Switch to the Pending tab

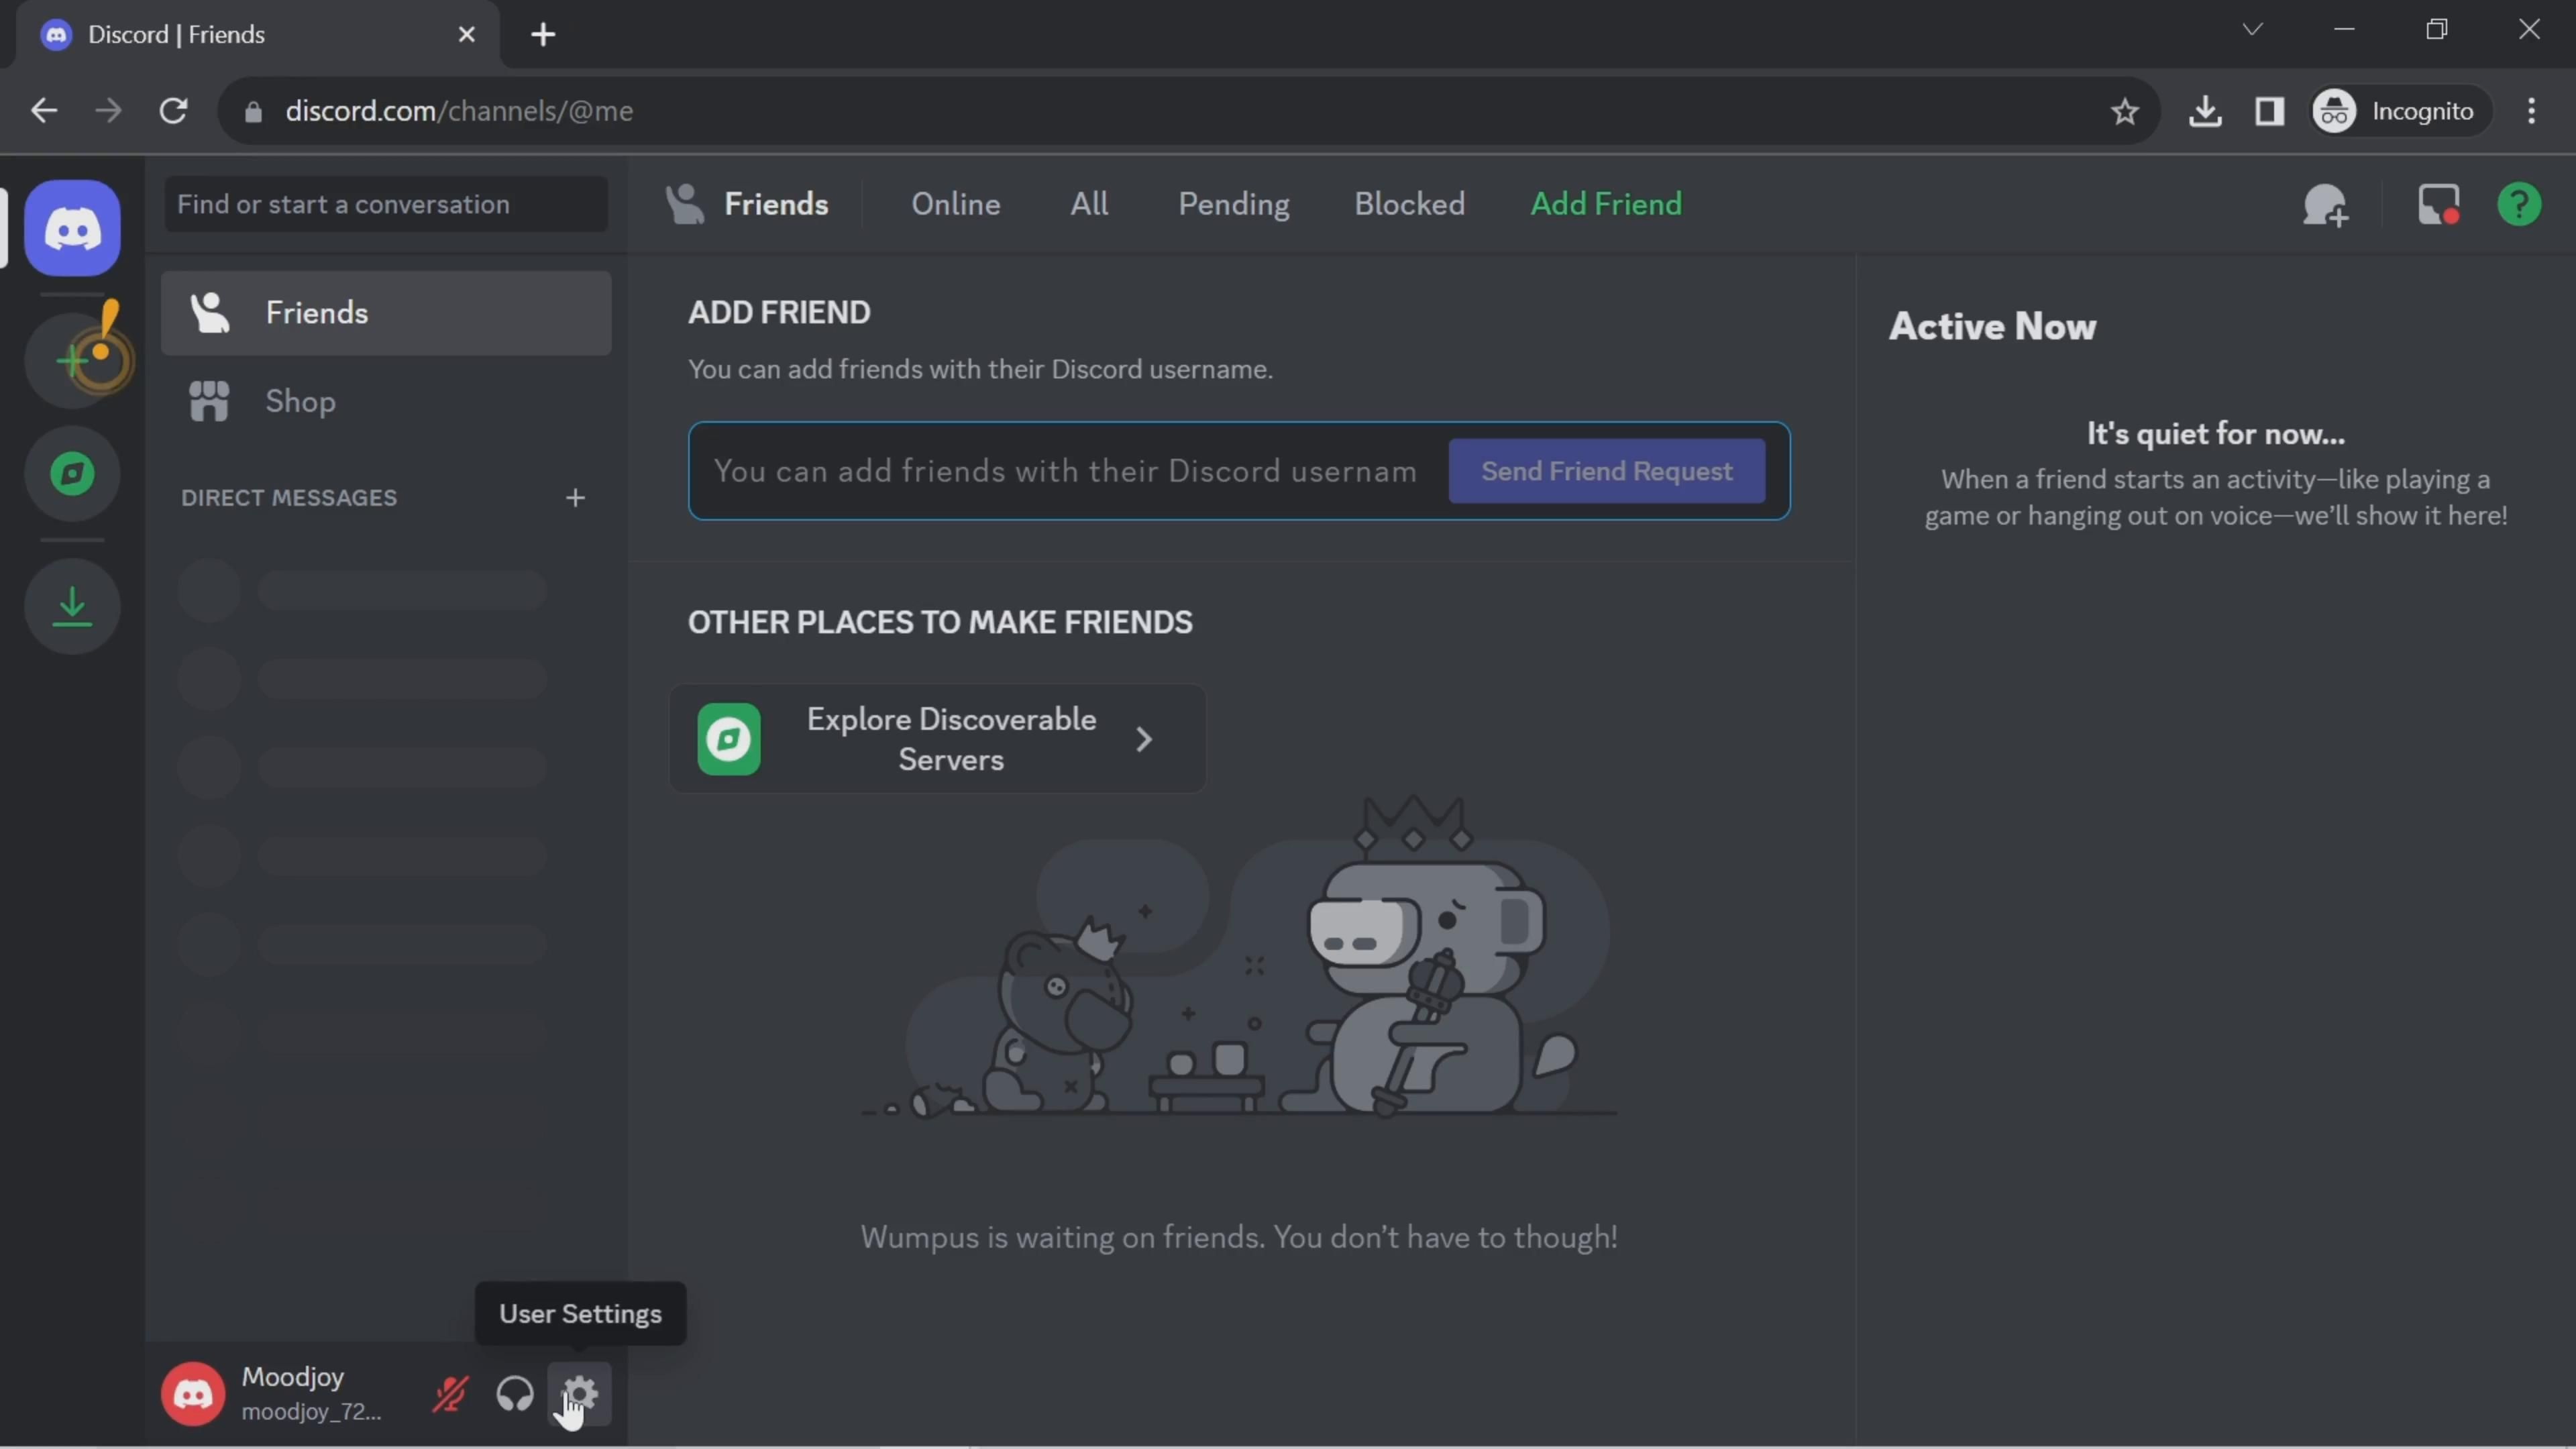pyautogui.click(x=1233, y=204)
